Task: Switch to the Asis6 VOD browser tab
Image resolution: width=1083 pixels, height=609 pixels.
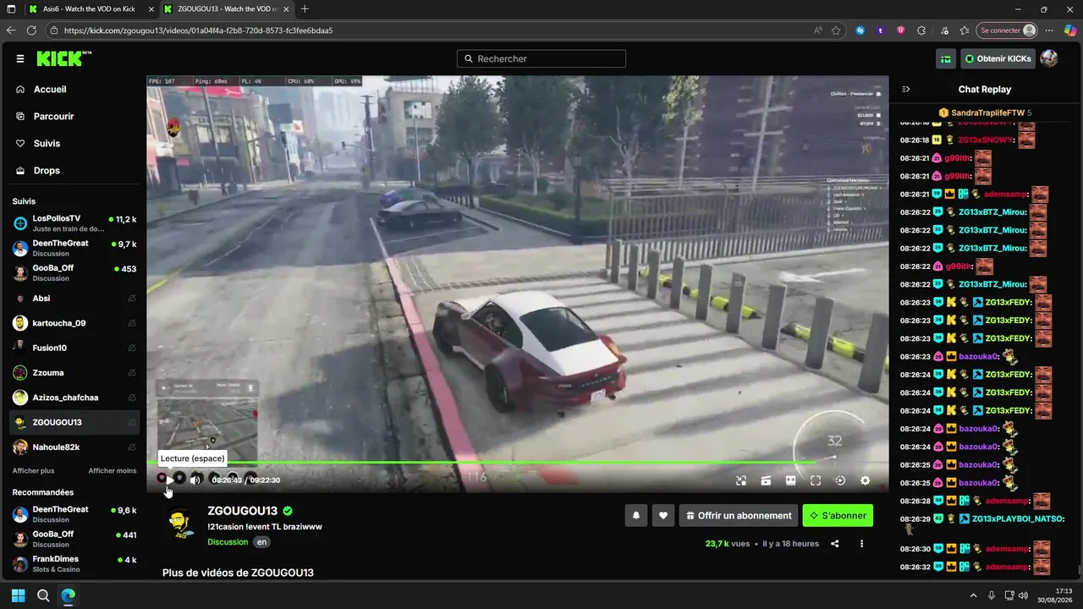Action: click(x=88, y=9)
